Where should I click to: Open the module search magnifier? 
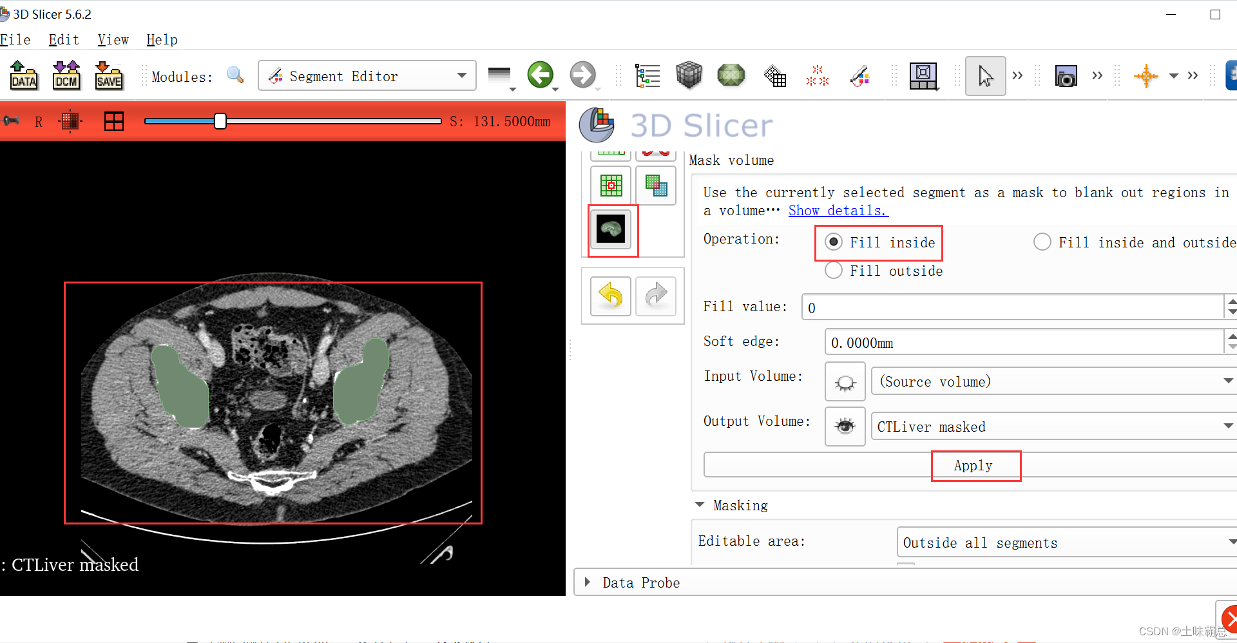point(235,75)
